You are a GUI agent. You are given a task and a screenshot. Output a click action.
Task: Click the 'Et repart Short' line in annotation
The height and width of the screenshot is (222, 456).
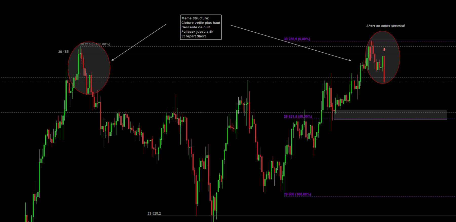(x=194, y=36)
